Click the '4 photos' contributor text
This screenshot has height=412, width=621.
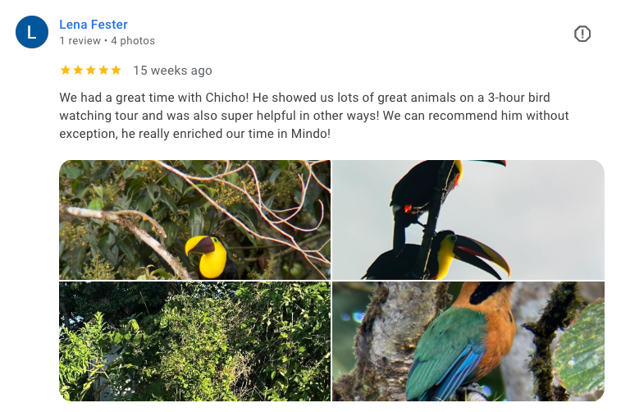[x=133, y=41]
